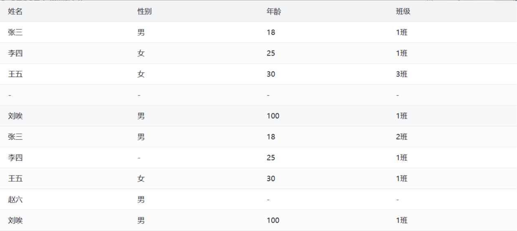This screenshot has height=231, width=517.
Task: Click 张三 in the 2班 row
Action: point(15,137)
